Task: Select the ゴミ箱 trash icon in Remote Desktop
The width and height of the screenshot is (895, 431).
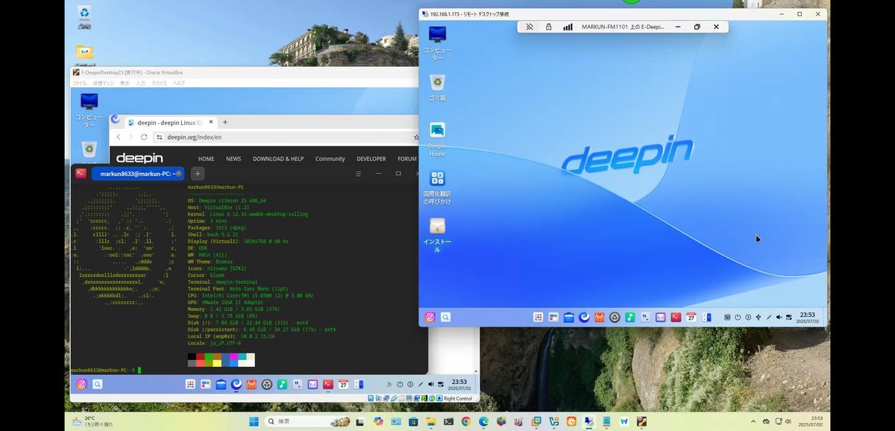Action: [x=437, y=86]
